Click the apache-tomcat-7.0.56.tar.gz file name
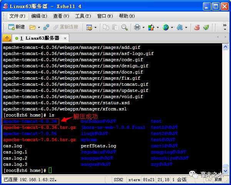 click(x=40, y=140)
